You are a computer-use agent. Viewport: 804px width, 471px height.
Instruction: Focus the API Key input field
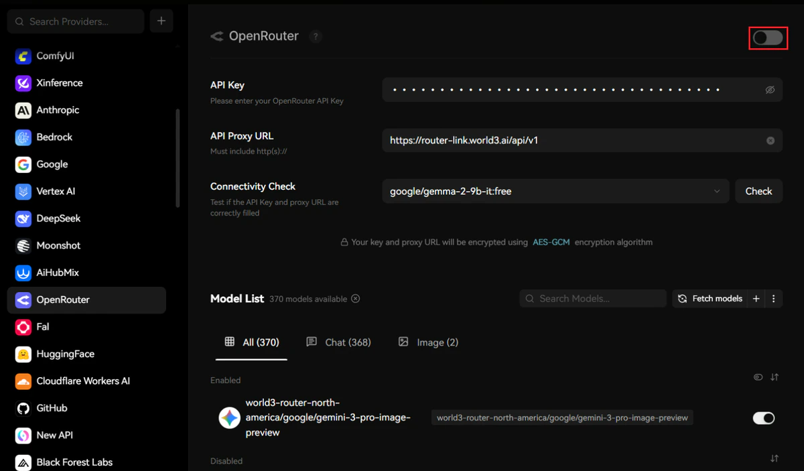tap(582, 90)
